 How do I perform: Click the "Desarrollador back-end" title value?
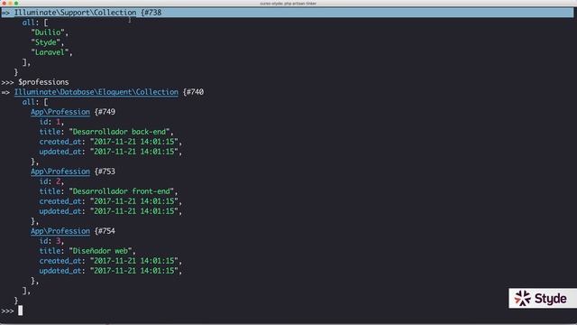coord(119,132)
